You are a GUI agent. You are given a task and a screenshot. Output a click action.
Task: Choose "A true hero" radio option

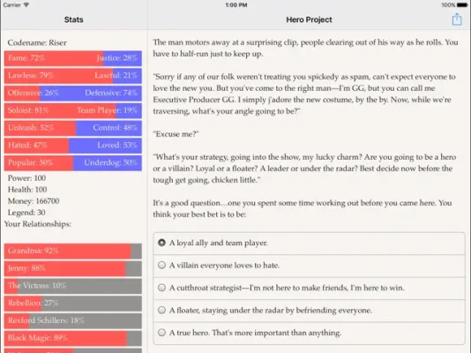coord(161,333)
